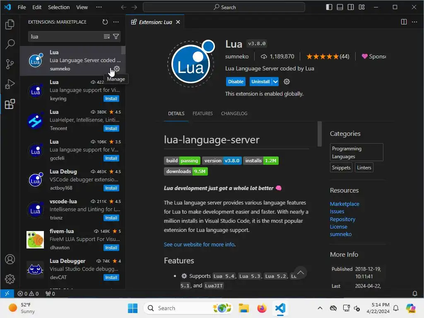Clear extensions search results

point(107,36)
